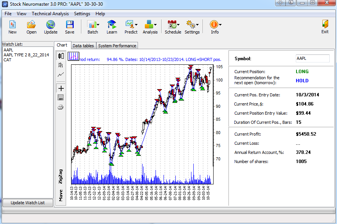
Task: Open the Help menu
Action: [100, 14]
